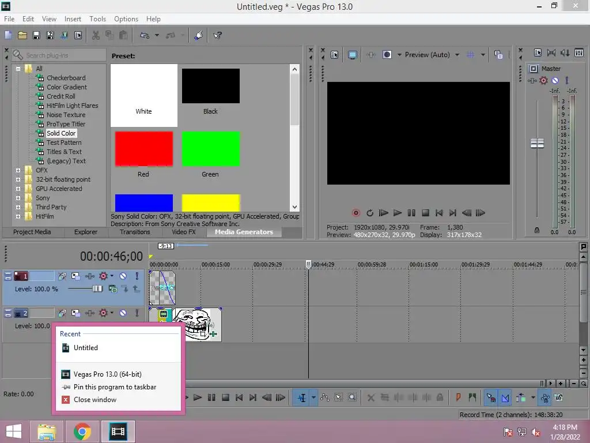Toggle Mute on the Master bus

click(x=555, y=80)
